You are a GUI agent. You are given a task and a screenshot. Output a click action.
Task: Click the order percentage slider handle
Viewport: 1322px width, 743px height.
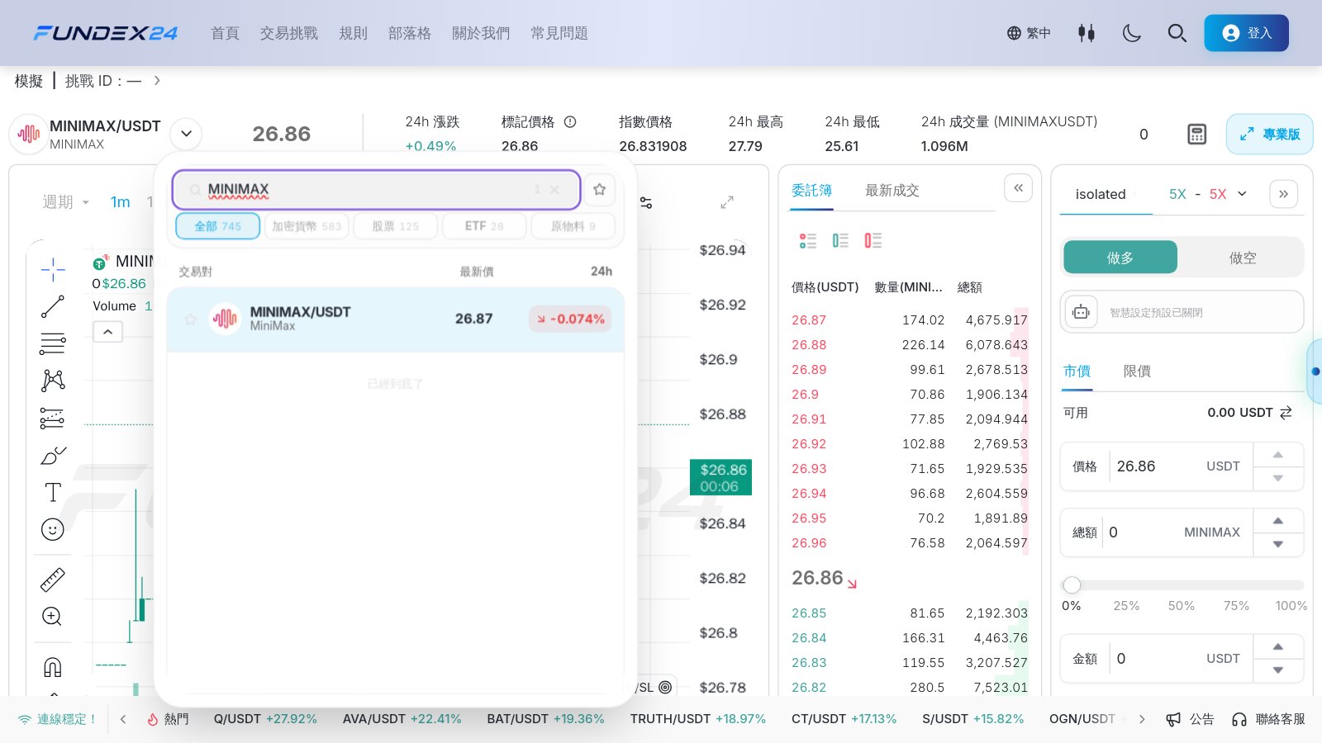[1072, 585]
